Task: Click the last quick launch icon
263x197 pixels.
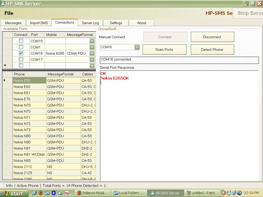Action: [67, 193]
